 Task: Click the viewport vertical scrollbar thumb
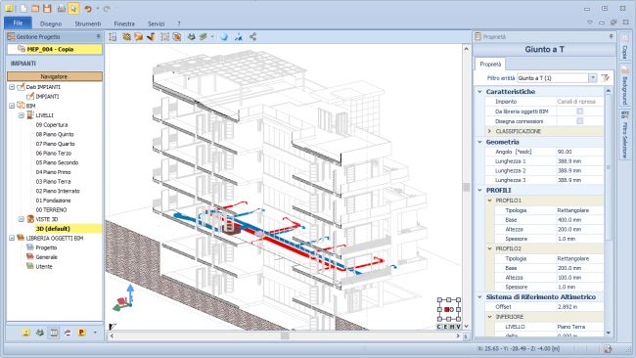(x=466, y=187)
